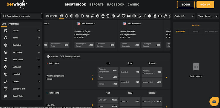Select the handball icon in sports bar
The width and height of the screenshot is (220, 108).
click(x=113, y=16)
